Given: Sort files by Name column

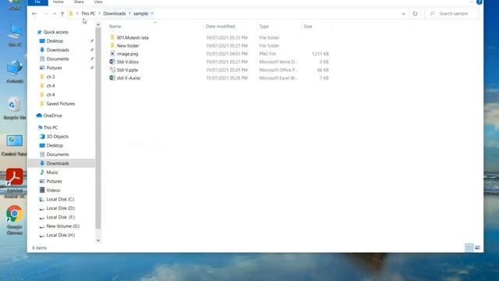Looking at the screenshot, I should pyautogui.click(x=115, y=27).
